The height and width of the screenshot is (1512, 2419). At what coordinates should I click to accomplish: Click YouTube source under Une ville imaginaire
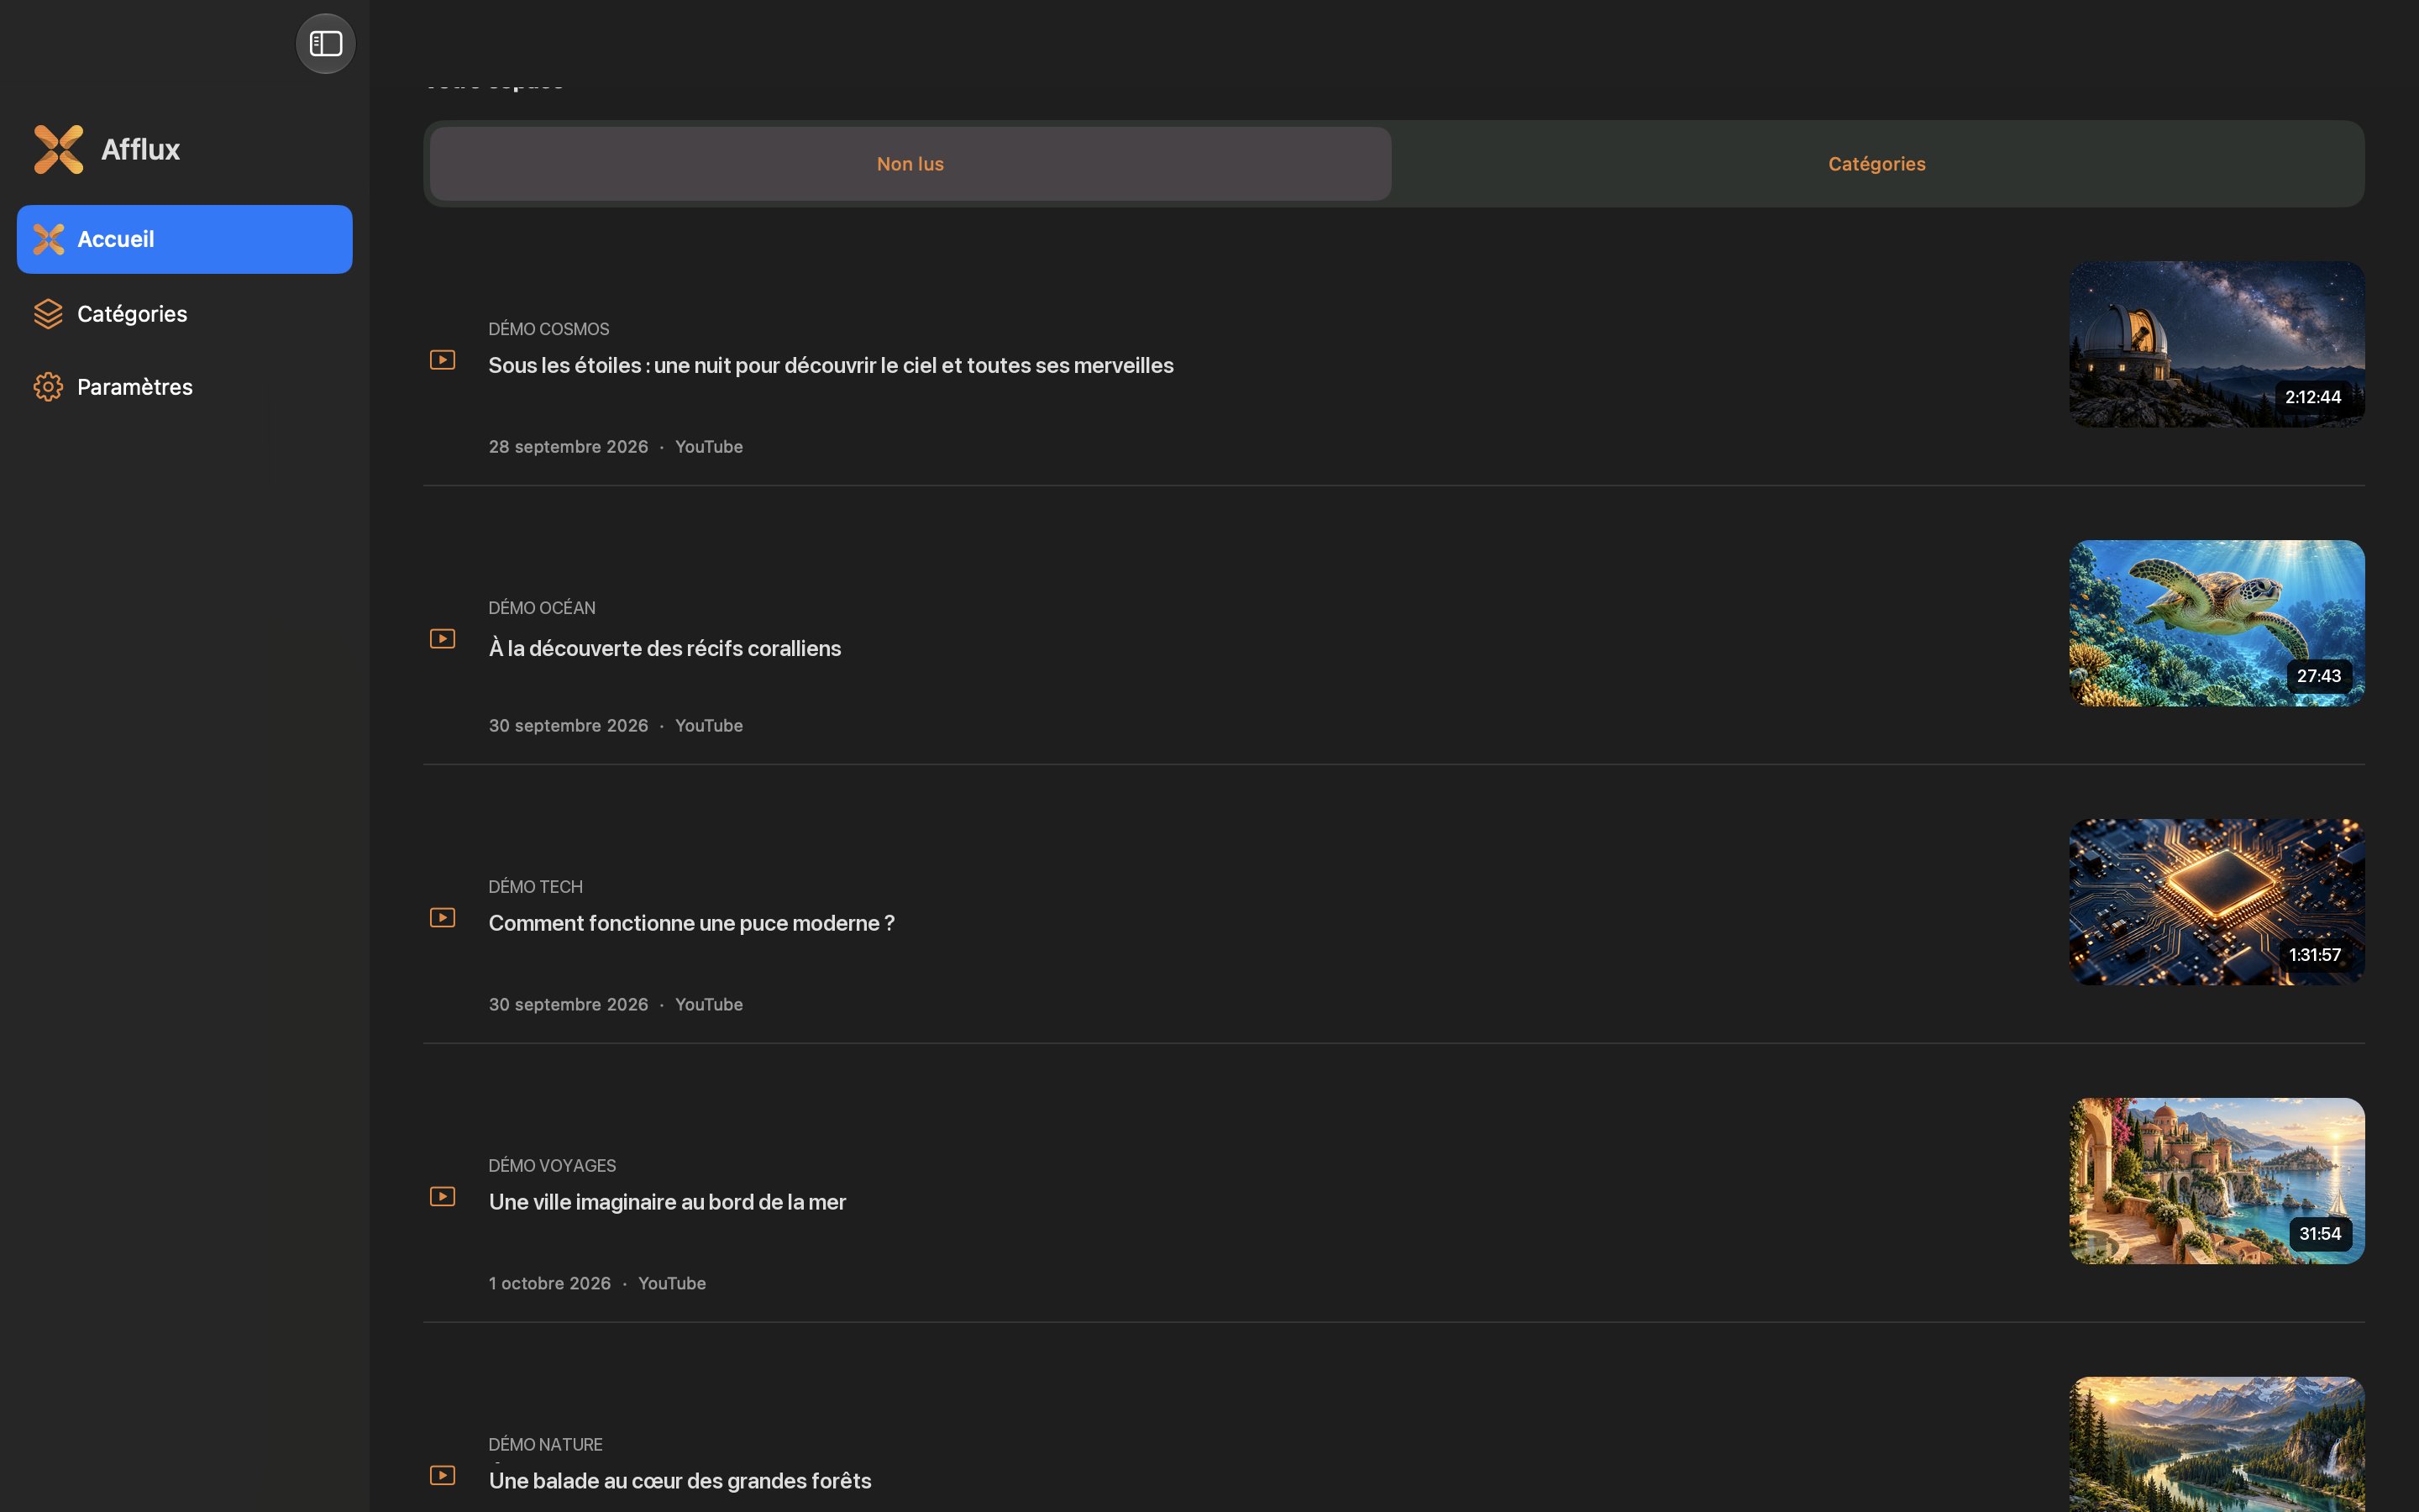point(672,1284)
